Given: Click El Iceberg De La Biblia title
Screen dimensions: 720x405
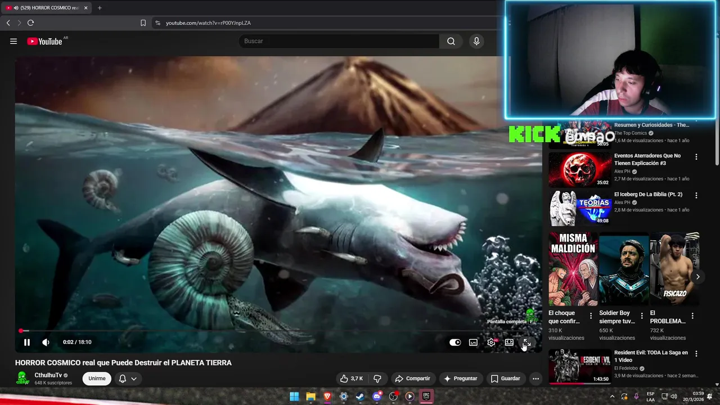Looking at the screenshot, I should pyautogui.click(x=648, y=194).
